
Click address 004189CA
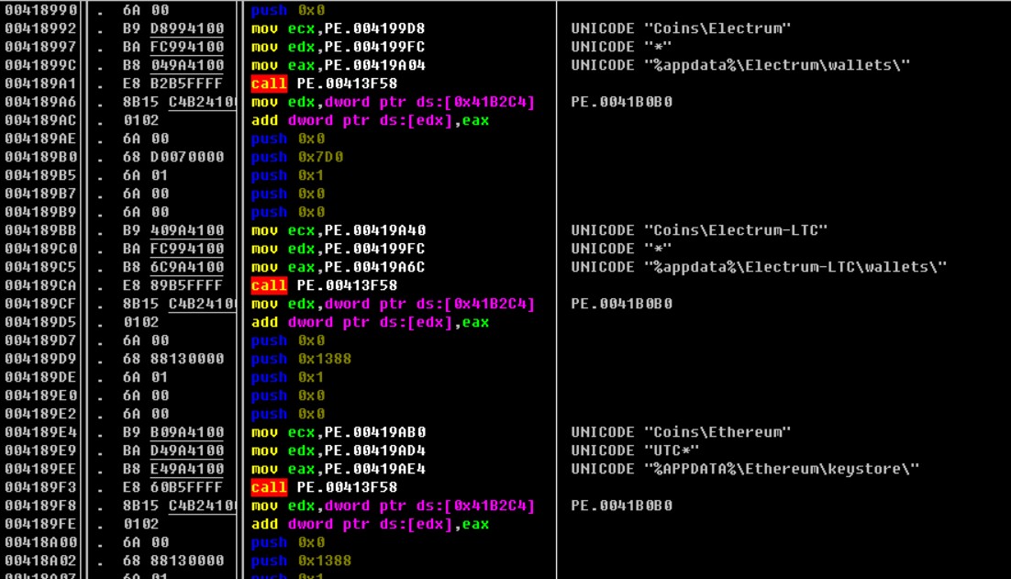[40, 285]
